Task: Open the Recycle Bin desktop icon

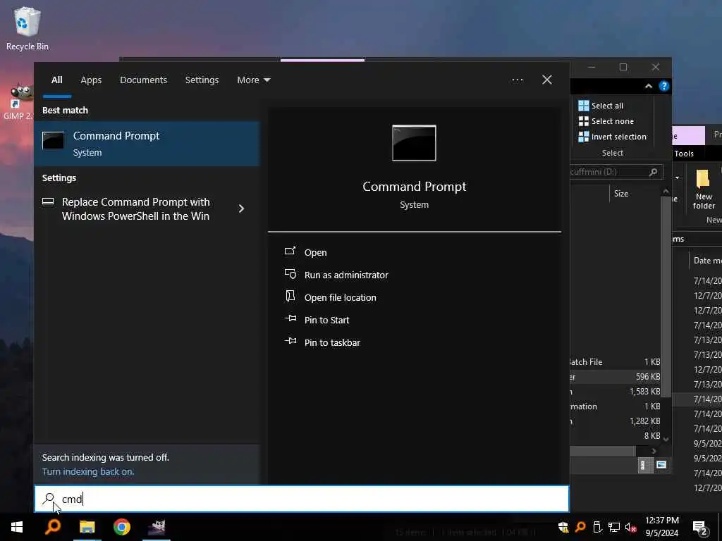Action: coord(27,28)
